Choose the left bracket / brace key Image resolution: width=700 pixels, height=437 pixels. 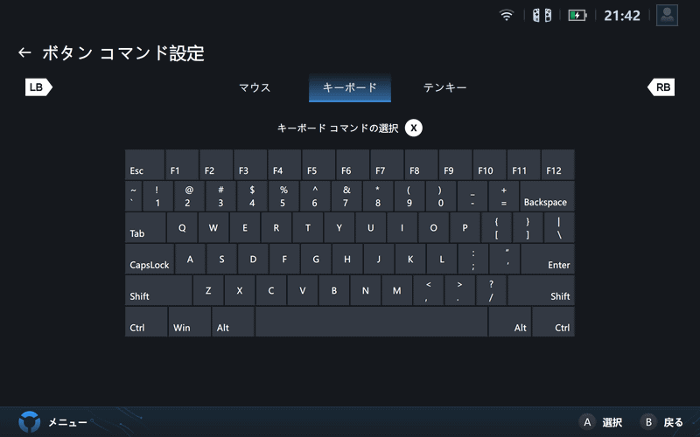coord(496,227)
